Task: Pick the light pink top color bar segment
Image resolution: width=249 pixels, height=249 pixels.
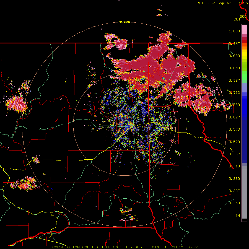Action: click(x=244, y=30)
